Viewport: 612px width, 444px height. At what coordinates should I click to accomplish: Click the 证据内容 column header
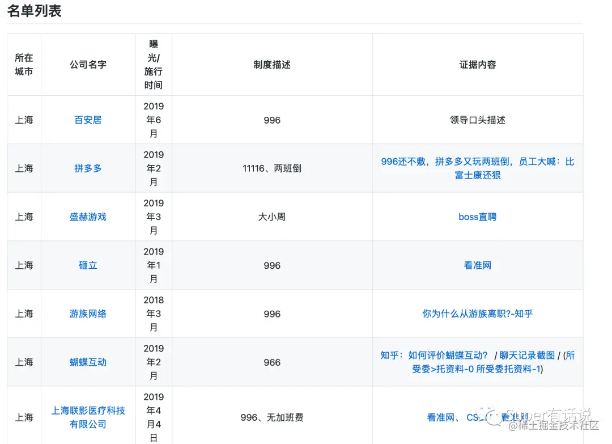(x=477, y=65)
